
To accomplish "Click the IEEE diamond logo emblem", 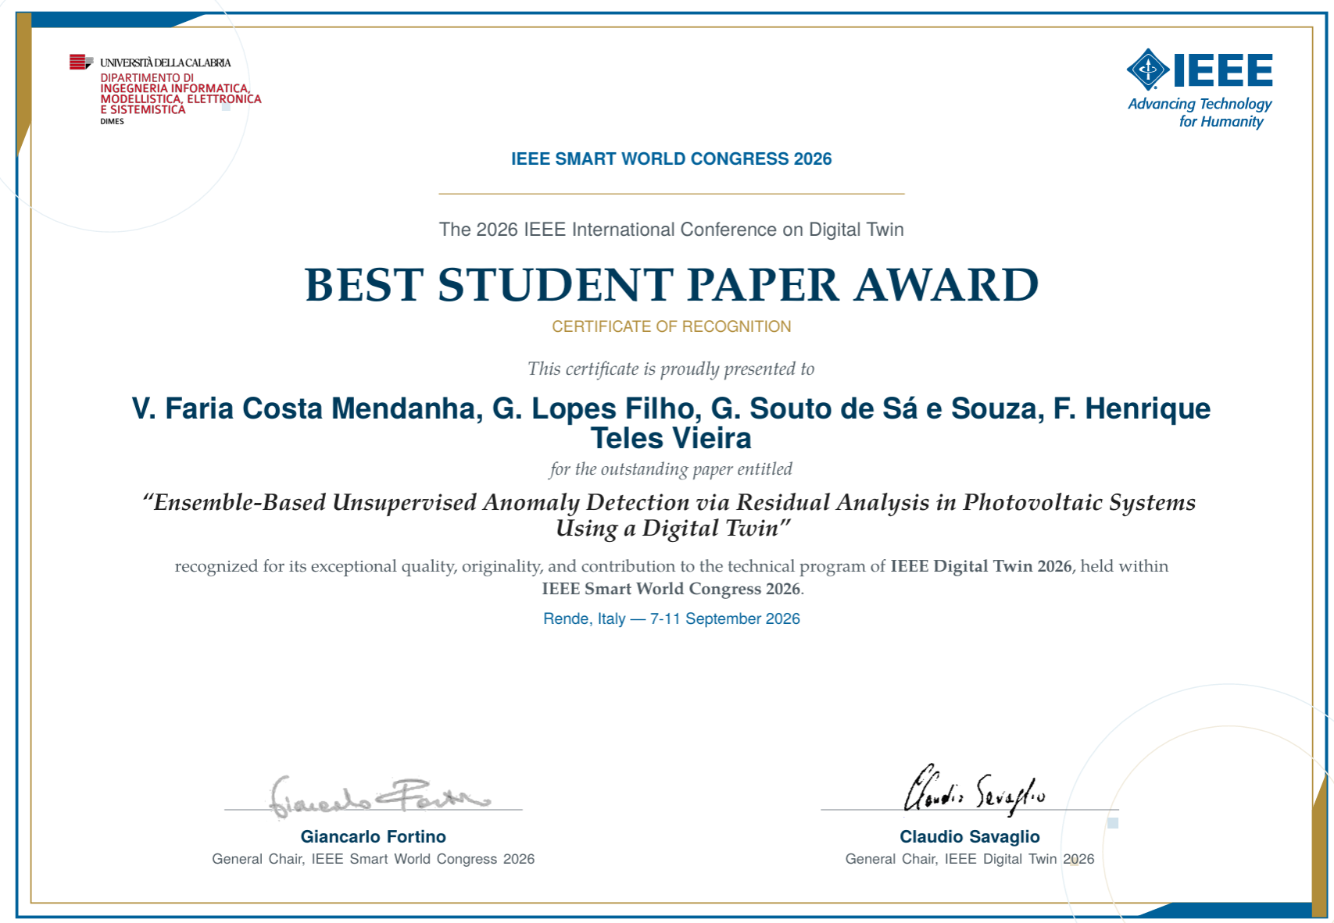I will coord(1147,69).
